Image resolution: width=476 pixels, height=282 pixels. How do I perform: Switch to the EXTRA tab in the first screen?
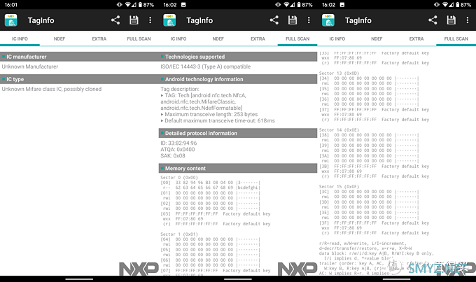pyautogui.click(x=99, y=39)
